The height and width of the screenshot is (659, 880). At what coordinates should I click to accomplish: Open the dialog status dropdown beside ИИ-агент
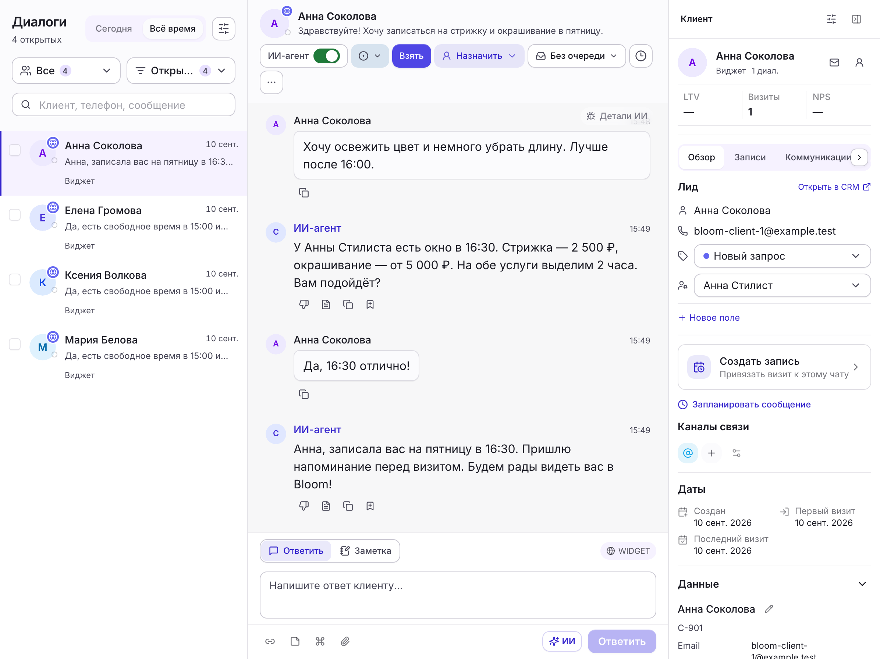pos(370,56)
